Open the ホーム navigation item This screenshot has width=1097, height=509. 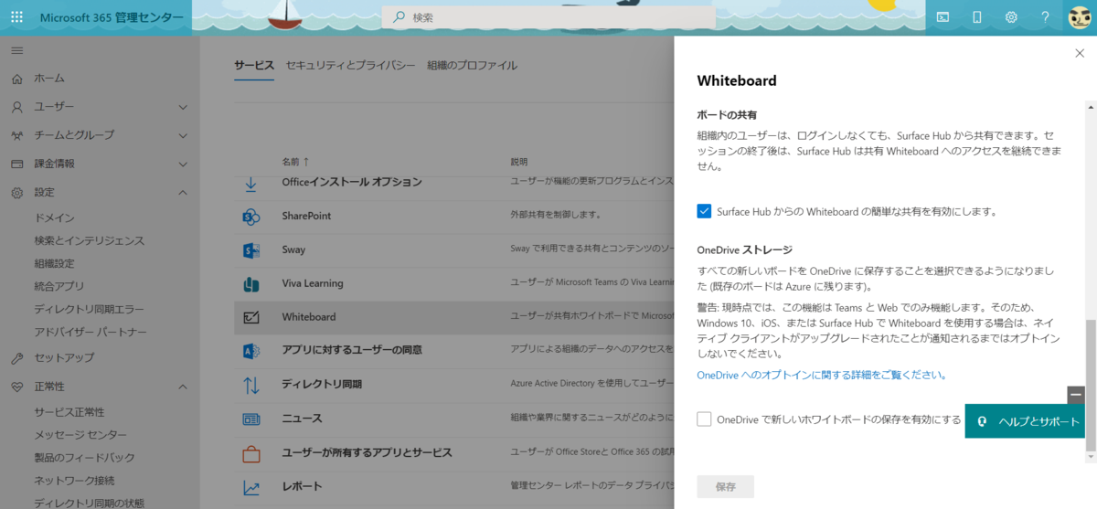(x=49, y=79)
